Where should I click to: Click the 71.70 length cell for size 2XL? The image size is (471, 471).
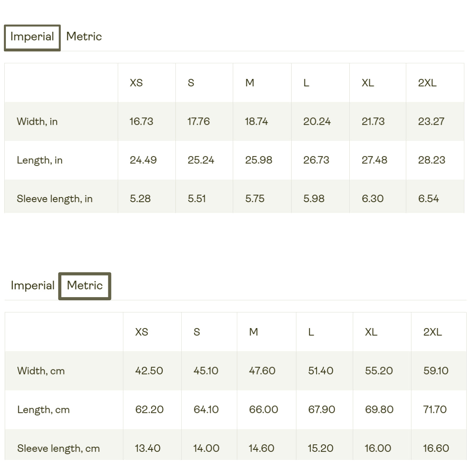[435, 409]
